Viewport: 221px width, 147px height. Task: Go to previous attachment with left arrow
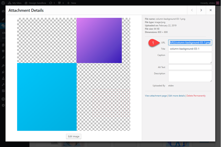point(192,10)
